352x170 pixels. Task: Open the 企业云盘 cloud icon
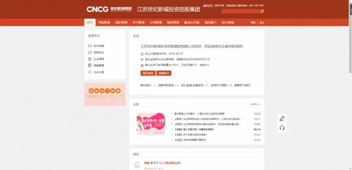point(90,72)
